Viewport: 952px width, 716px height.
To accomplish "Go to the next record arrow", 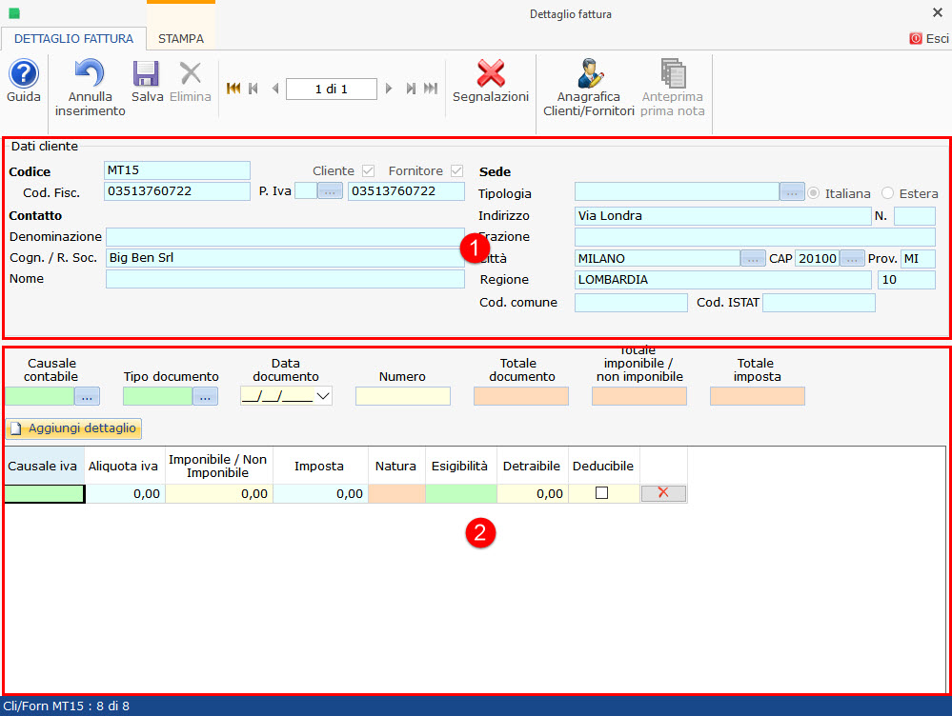I will 389,89.
